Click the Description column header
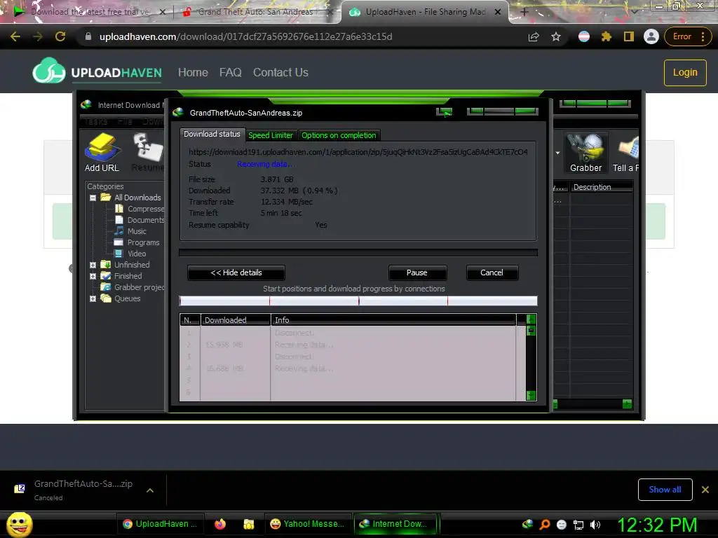Viewport: 718px width, 538px height. 601,187
